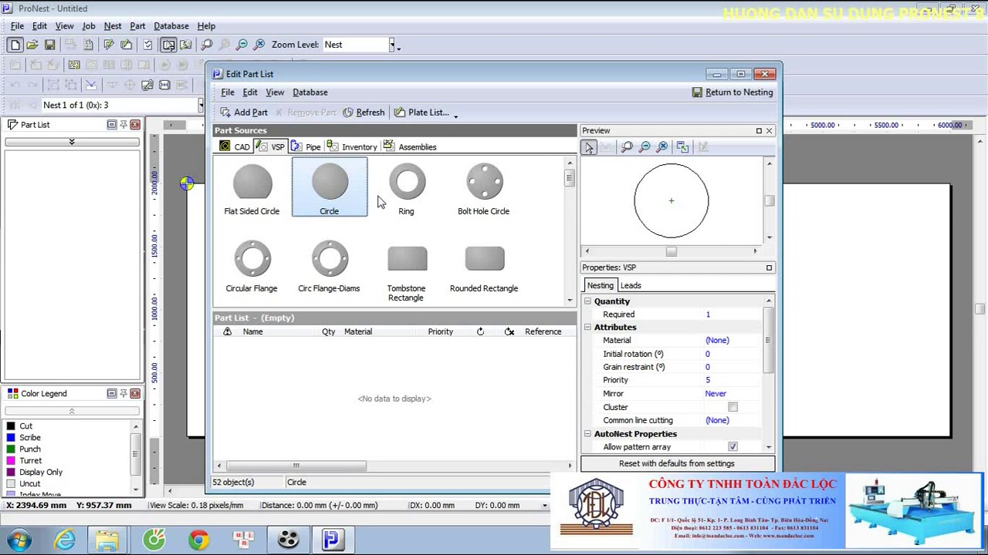Switch to the Assemblies part source tab
The image size is (988, 555).
coord(410,146)
